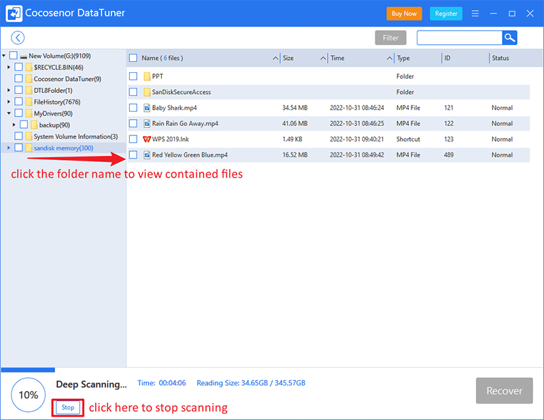
Task: Tick the checkbox for PPT folder
Action: coord(133,76)
